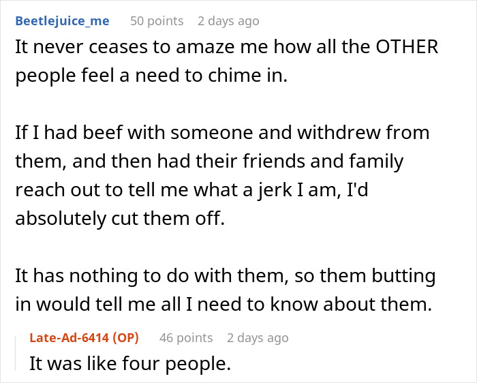Screen dimensions: 477x383
Task: Click the 46 points score
Action: 186,338
